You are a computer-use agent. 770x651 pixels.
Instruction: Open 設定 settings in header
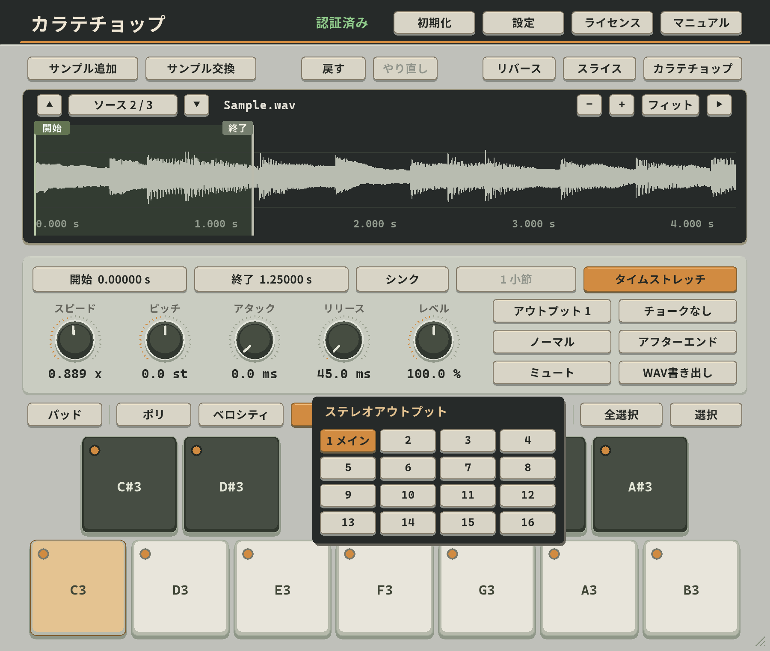[x=523, y=23]
